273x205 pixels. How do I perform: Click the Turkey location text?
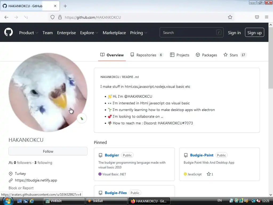point(20,174)
